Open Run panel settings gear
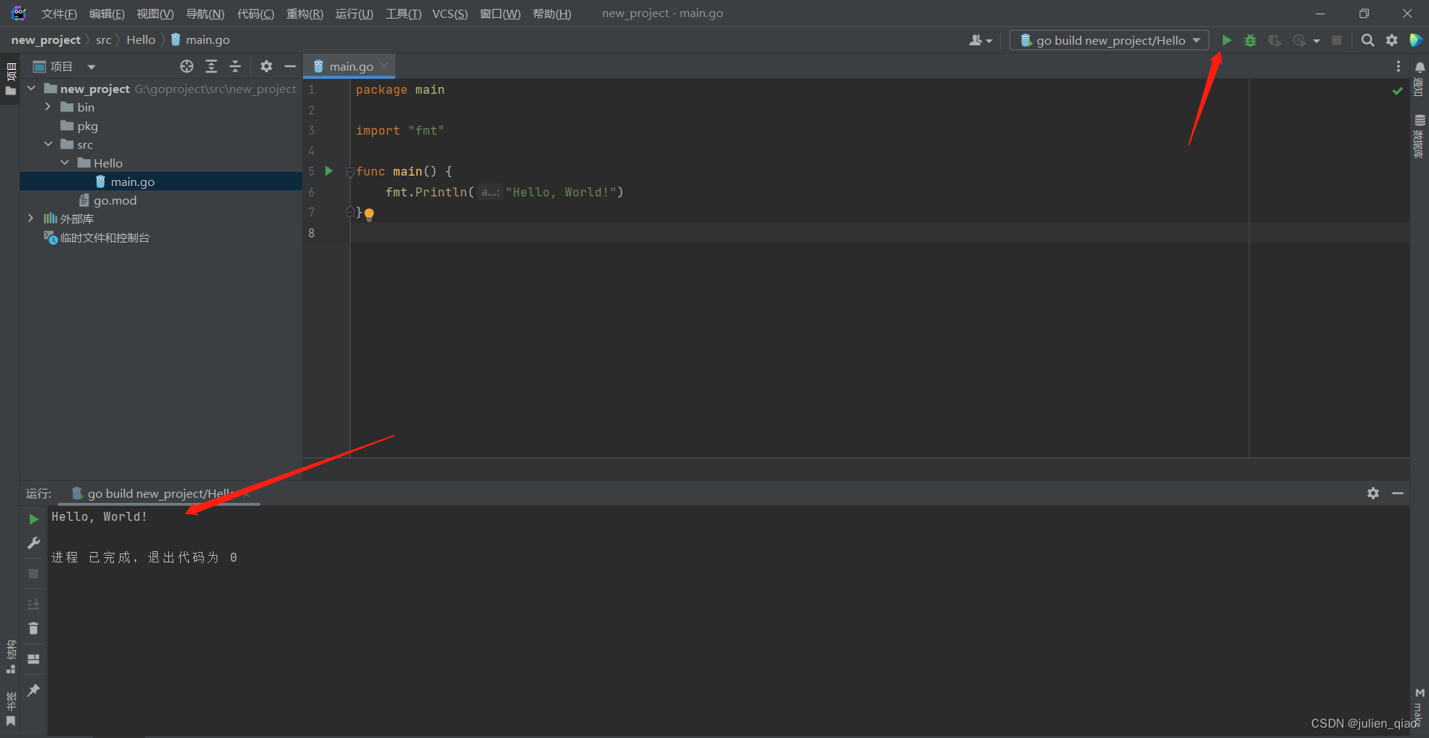Viewport: 1429px width, 738px height. 1373,493
